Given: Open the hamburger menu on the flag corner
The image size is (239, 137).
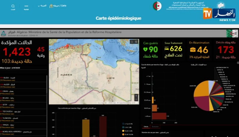Looking at the screenshot, I should click(236, 33).
